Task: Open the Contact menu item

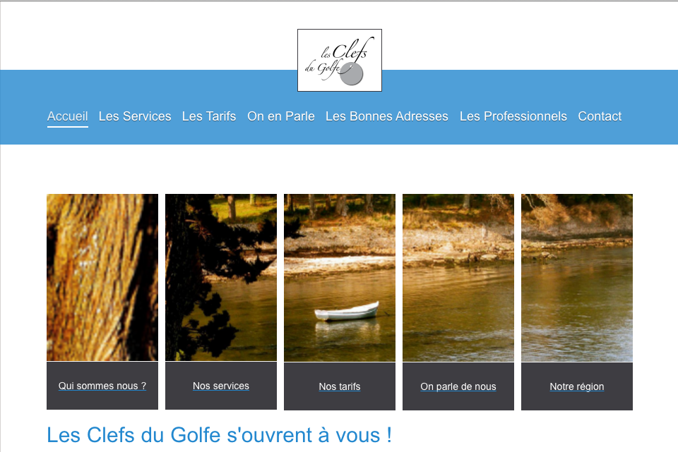Action: pyautogui.click(x=600, y=116)
